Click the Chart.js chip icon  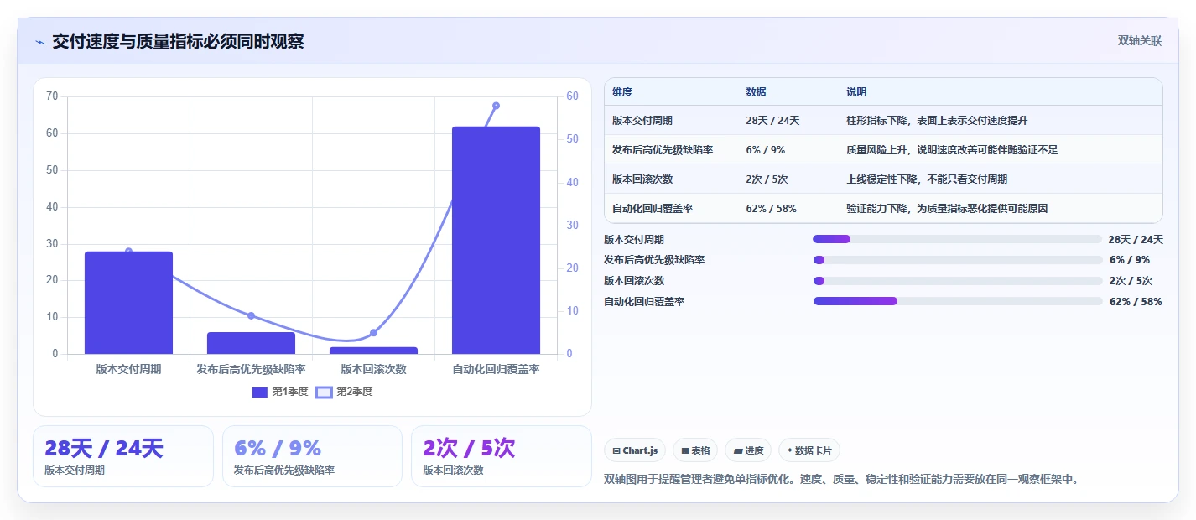616,450
